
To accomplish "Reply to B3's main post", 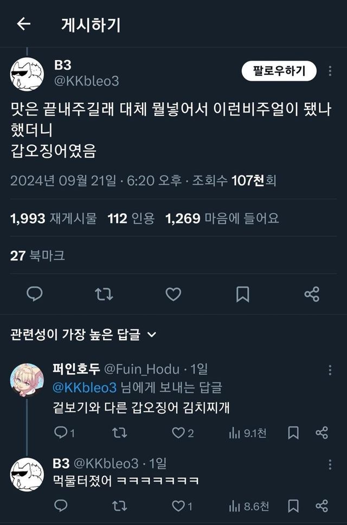I will tap(35, 294).
